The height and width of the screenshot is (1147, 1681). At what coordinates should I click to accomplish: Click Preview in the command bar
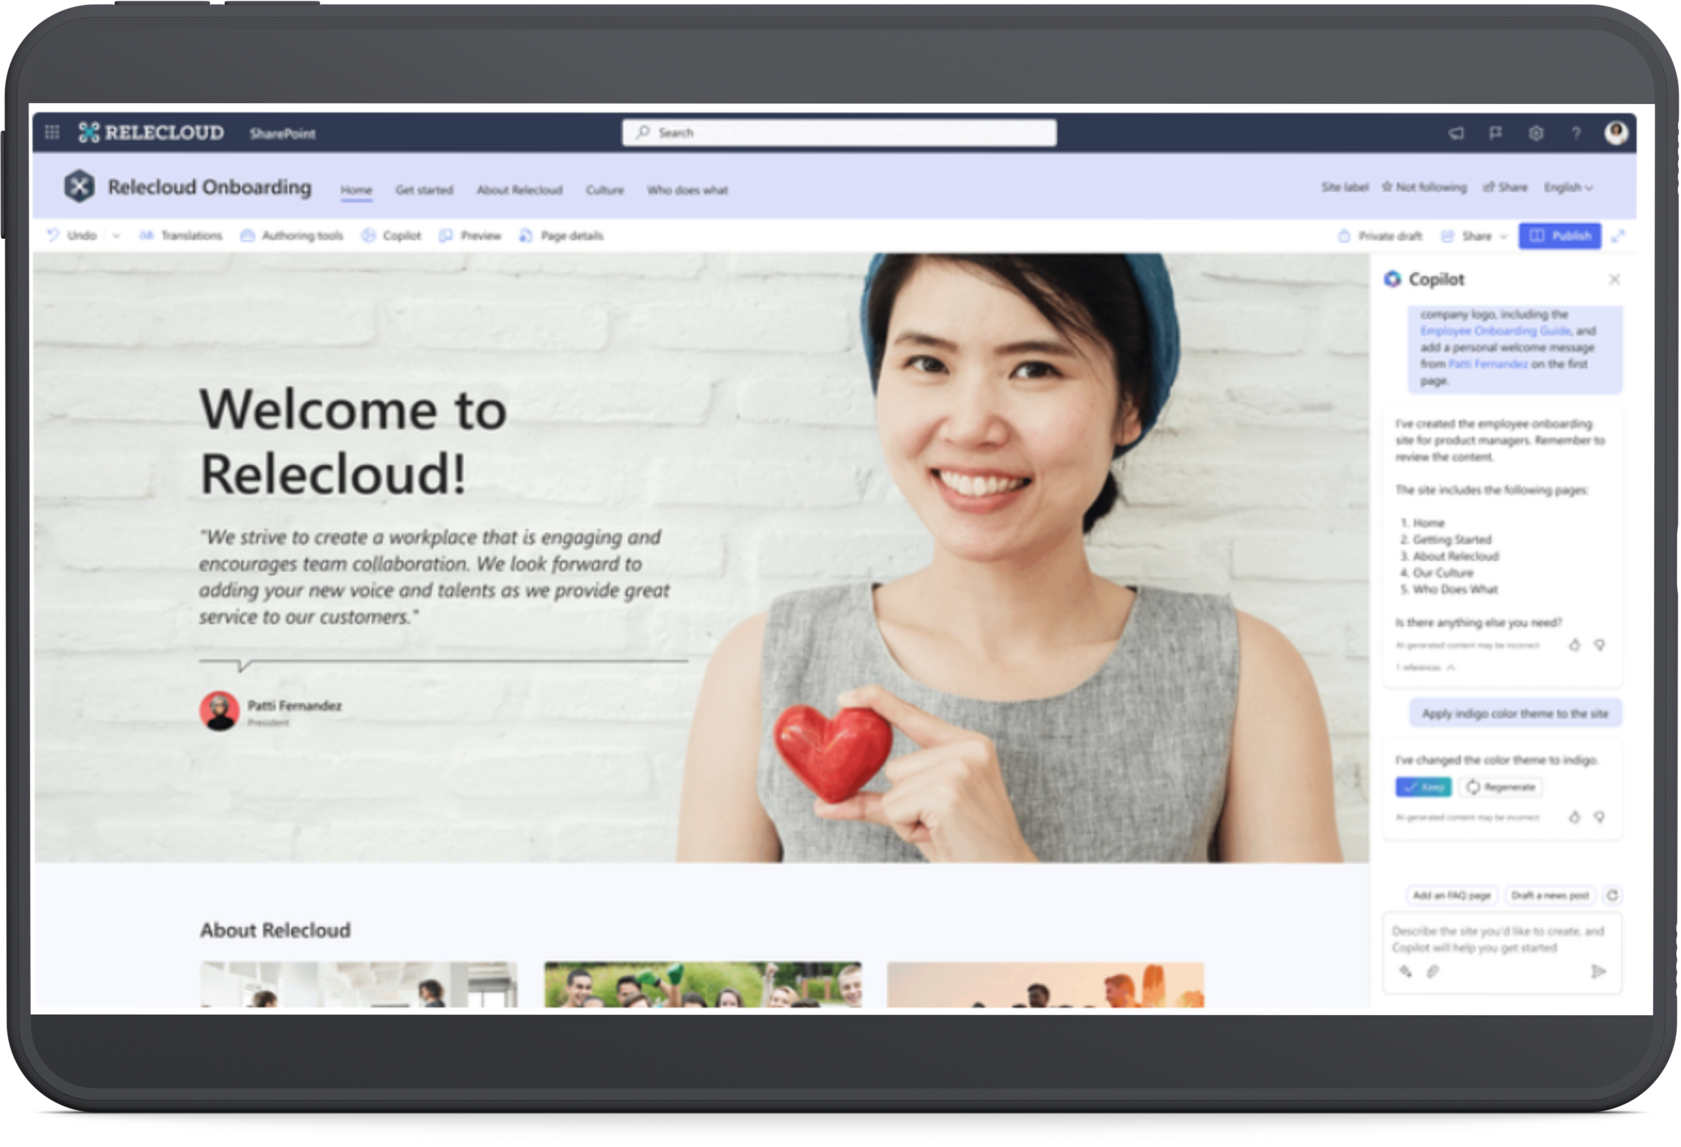(470, 235)
